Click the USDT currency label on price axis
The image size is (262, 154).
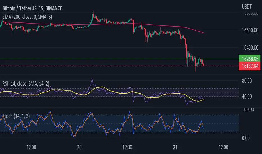tap(247, 7)
